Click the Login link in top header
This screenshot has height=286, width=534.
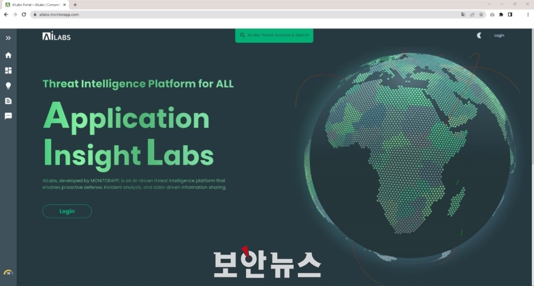(499, 35)
